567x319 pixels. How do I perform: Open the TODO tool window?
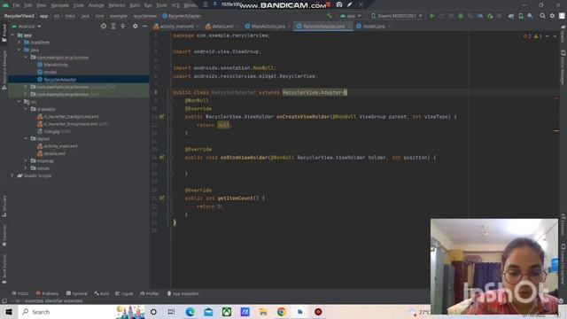(20, 293)
